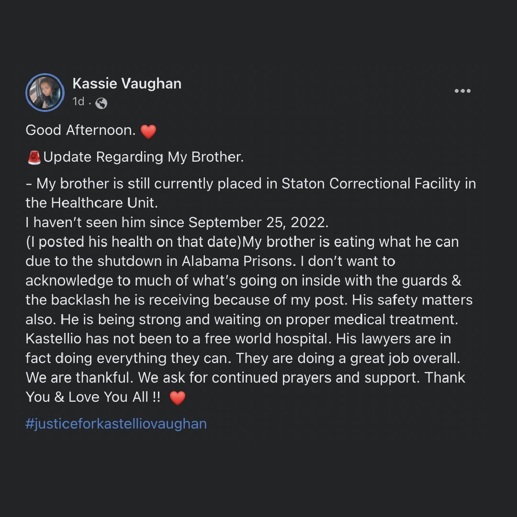The height and width of the screenshot is (517, 517).
Task: Open Kassie Vaughan's profile picture
Action: click(45, 93)
